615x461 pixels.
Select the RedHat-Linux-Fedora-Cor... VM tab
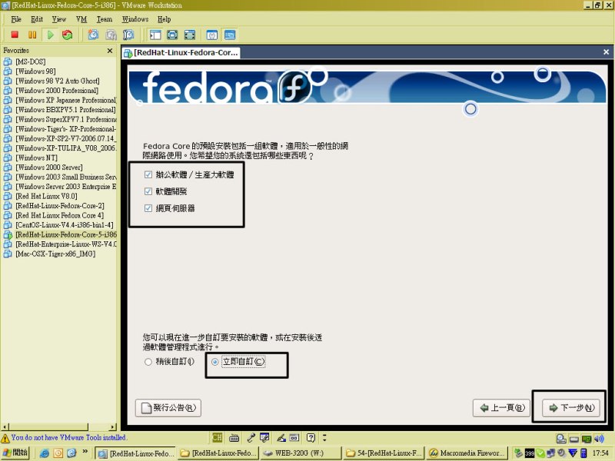pos(181,52)
